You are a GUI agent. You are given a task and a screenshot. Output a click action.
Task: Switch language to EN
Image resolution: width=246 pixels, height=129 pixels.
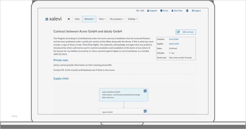pos(142,11)
